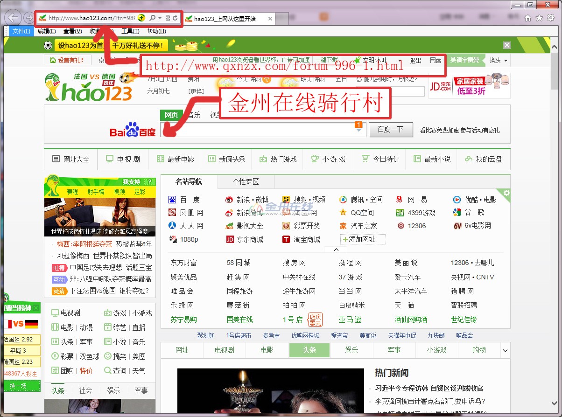This screenshot has height=417, width=562.
Task: Open the Favorites star icon
Action: [539, 18]
